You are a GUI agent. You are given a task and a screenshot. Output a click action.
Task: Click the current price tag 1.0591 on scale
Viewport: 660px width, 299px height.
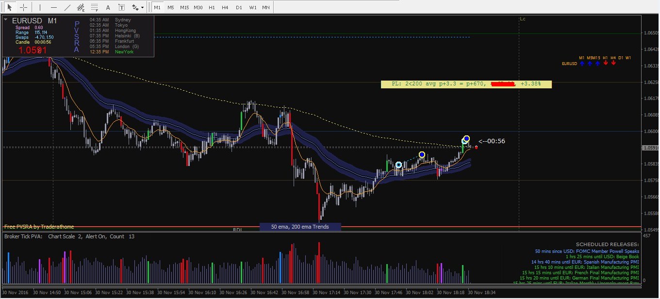pyautogui.click(x=651, y=148)
